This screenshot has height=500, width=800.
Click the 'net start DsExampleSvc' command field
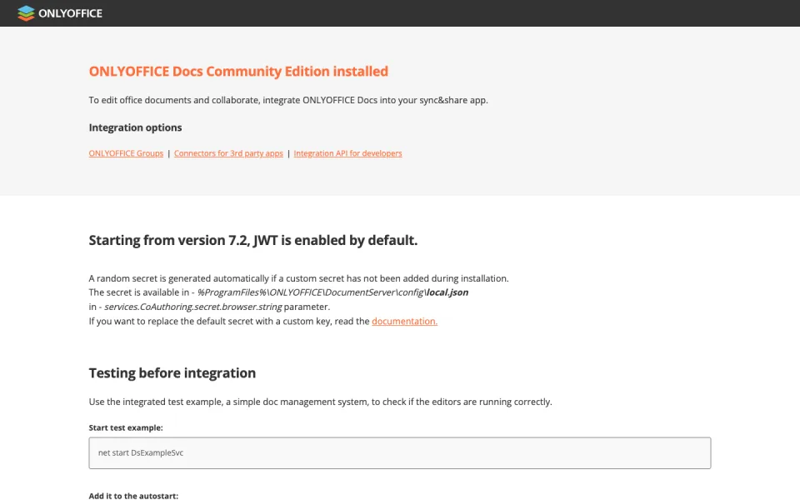[399, 453]
